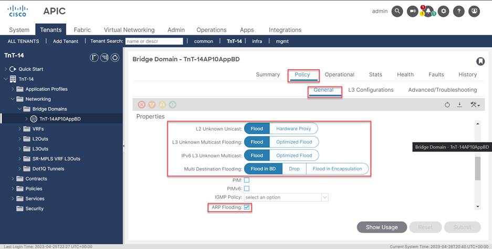
Task: Expand the SR-MPLS VRF L3Outs folder
Action: pyautogui.click(x=19, y=159)
